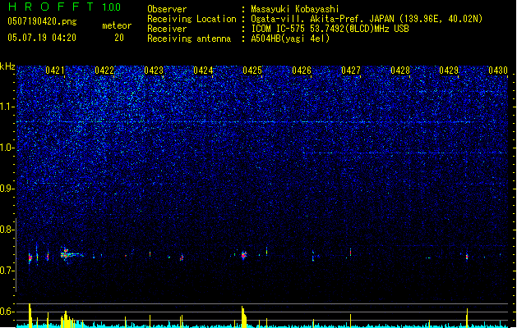Viewport: 517px width, 328px height.
Task: Click the HROFFT 1.0.0 title text
Action: [x=64, y=7]
